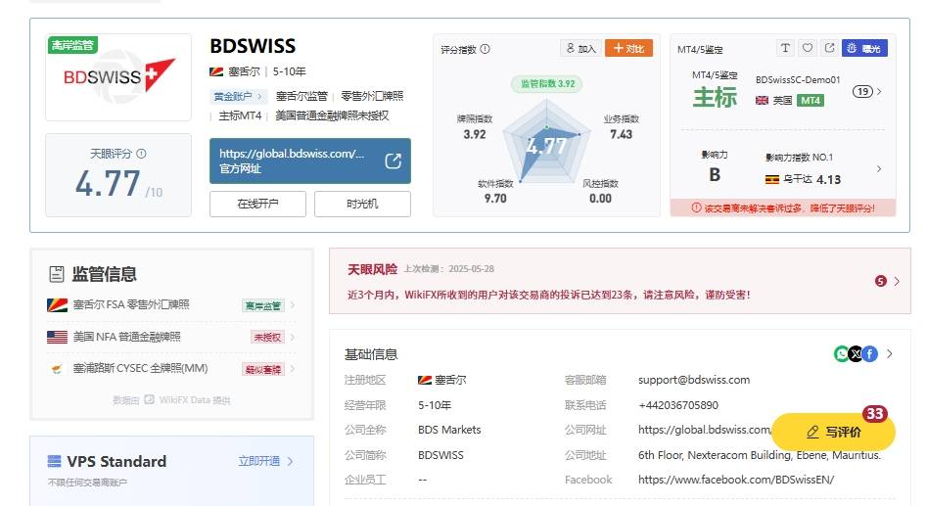Click the 离岸监管 badge in license list
927x506 pixels.
click(x=263, y=305)
